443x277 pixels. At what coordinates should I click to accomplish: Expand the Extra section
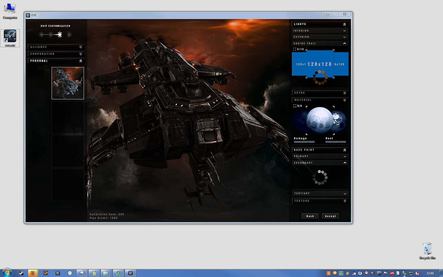point(320,93)
